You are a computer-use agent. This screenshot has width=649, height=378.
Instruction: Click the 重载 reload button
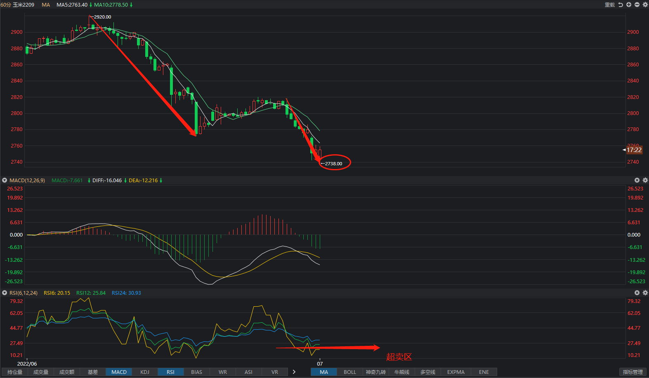point(610,5)
